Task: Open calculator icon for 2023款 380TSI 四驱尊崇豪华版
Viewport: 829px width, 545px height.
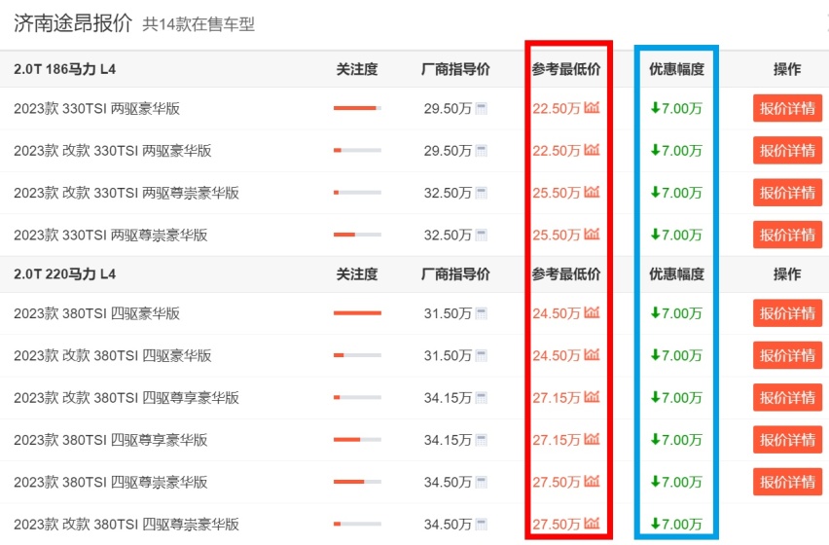Action: 481,482
